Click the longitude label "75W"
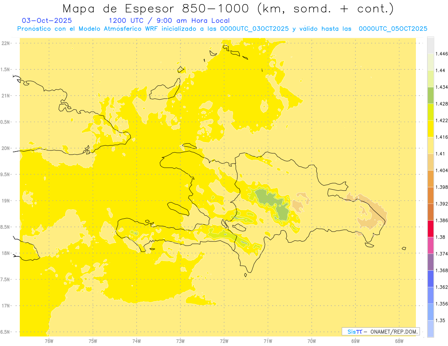448x346 pixels. 93,341
